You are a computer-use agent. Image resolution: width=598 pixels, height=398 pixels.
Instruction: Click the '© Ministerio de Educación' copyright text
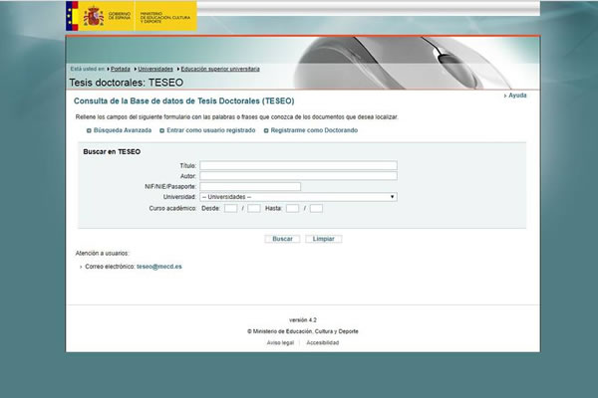click(303, 331)
